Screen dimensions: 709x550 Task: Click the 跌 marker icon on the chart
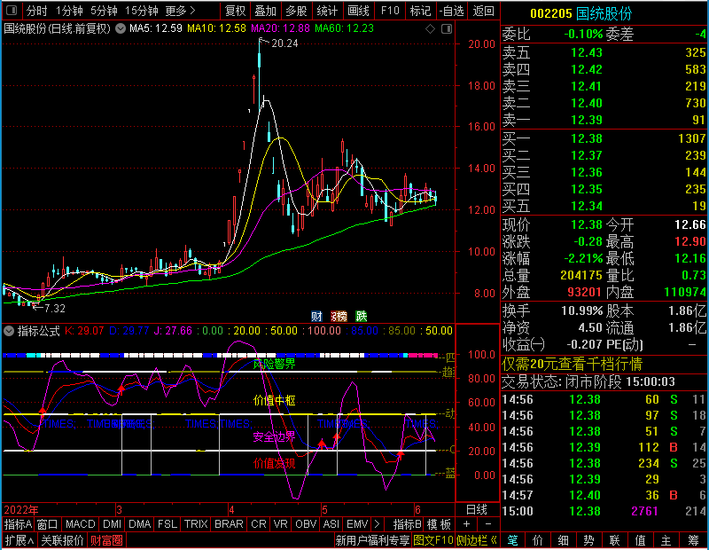(361, 316)
